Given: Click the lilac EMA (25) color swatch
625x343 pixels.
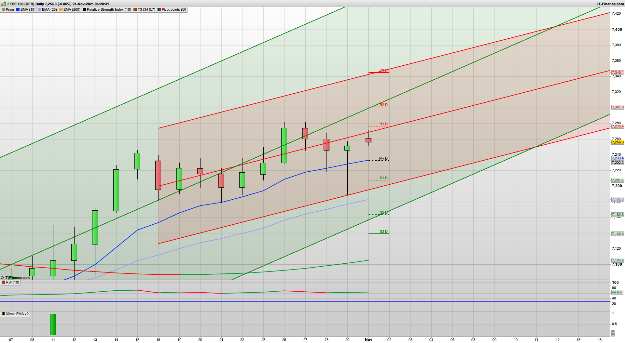Looking at the screenshot, I should pyautogui.click(x=39, y=9).
